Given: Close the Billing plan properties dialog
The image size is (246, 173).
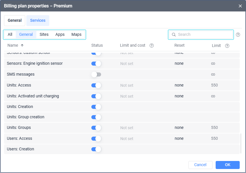Looking at the screenshot, I should pos(240,6).
